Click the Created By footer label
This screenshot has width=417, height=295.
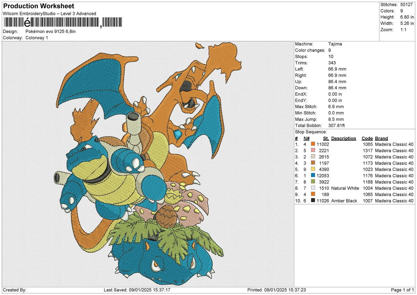coord(15,290)
